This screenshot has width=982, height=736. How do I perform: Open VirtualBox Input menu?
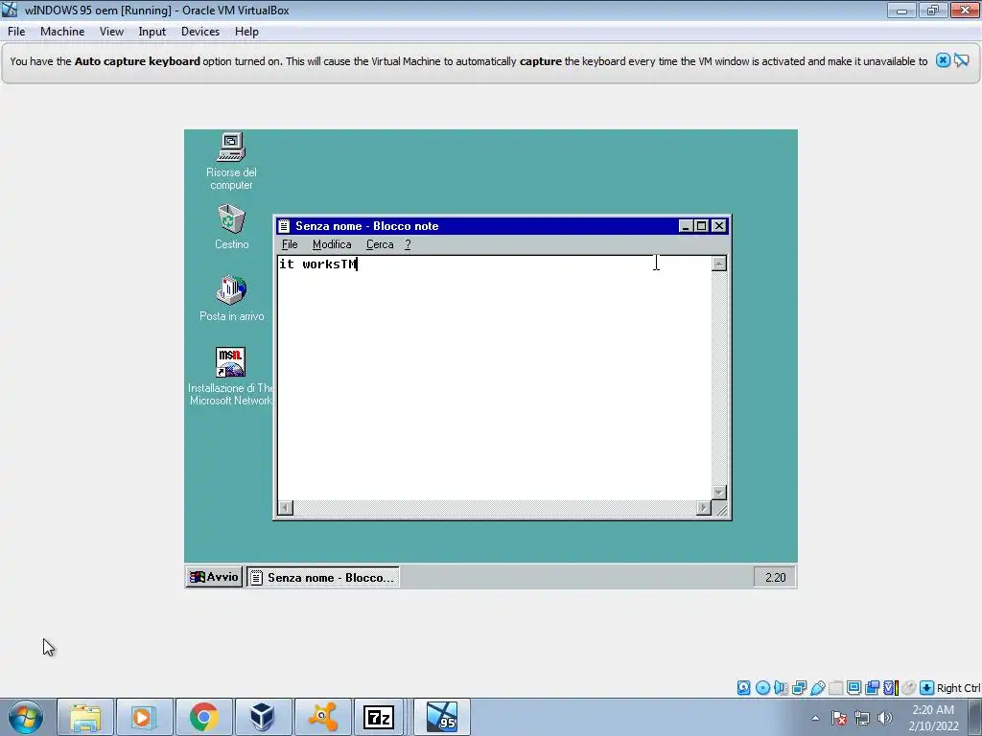[x=152, y=32]
